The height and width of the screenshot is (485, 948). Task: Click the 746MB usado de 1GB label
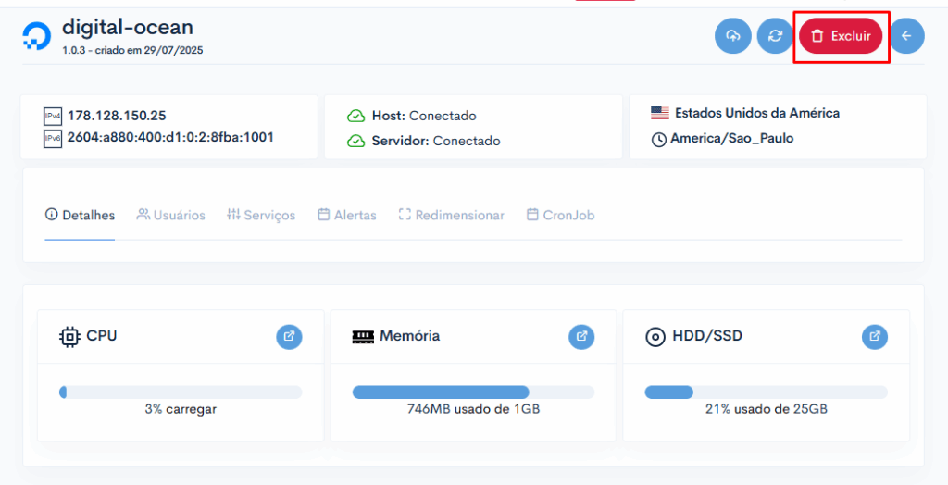473,409
